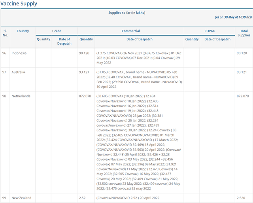Click the Vaccine Supply page heading
The width and height of the screenshot is (253, 203).
tap(19, 4)
